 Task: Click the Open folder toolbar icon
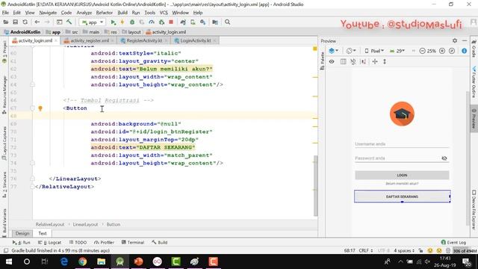click(5, 22)
